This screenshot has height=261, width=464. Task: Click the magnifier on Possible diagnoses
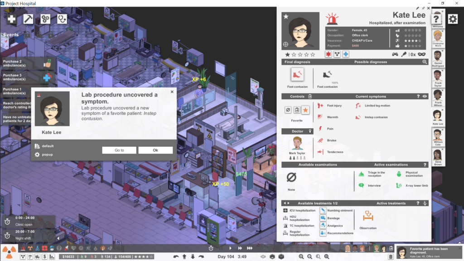(x=425, y=62)
